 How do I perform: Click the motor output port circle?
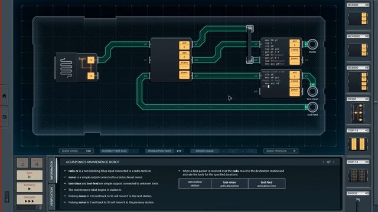point(312,44)
